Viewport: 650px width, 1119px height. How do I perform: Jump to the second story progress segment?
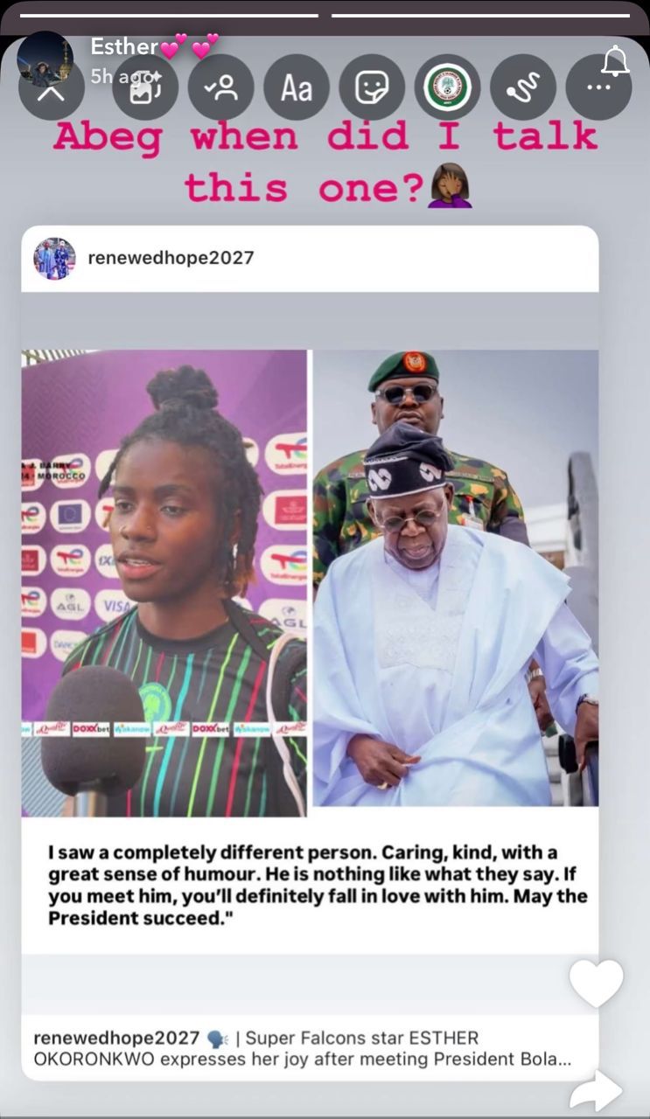[x=480, y=15]
